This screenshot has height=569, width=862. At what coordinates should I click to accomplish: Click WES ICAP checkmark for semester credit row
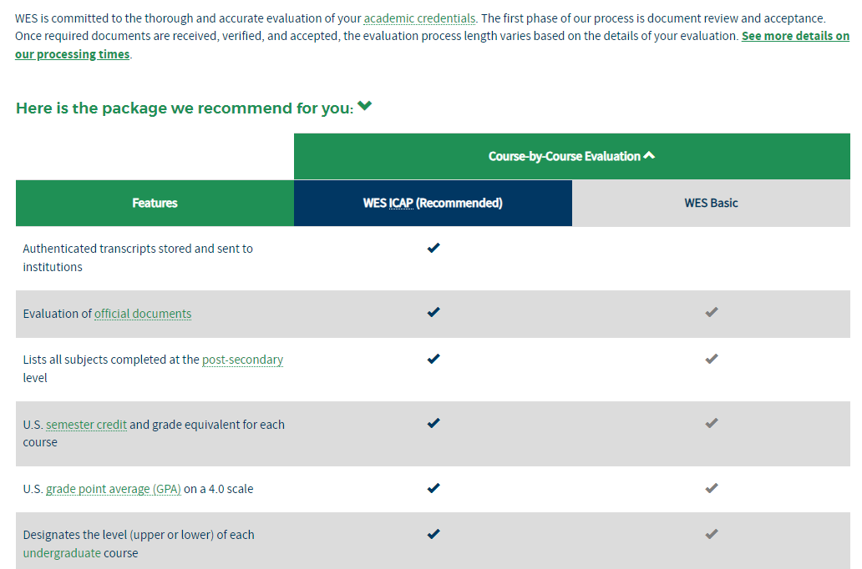pyautogui.click(x=433, y=424)
